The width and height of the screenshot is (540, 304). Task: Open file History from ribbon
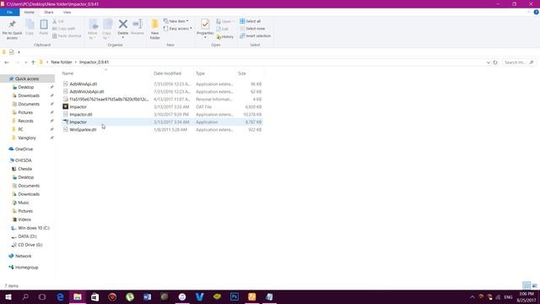click(x=225, y=36)
